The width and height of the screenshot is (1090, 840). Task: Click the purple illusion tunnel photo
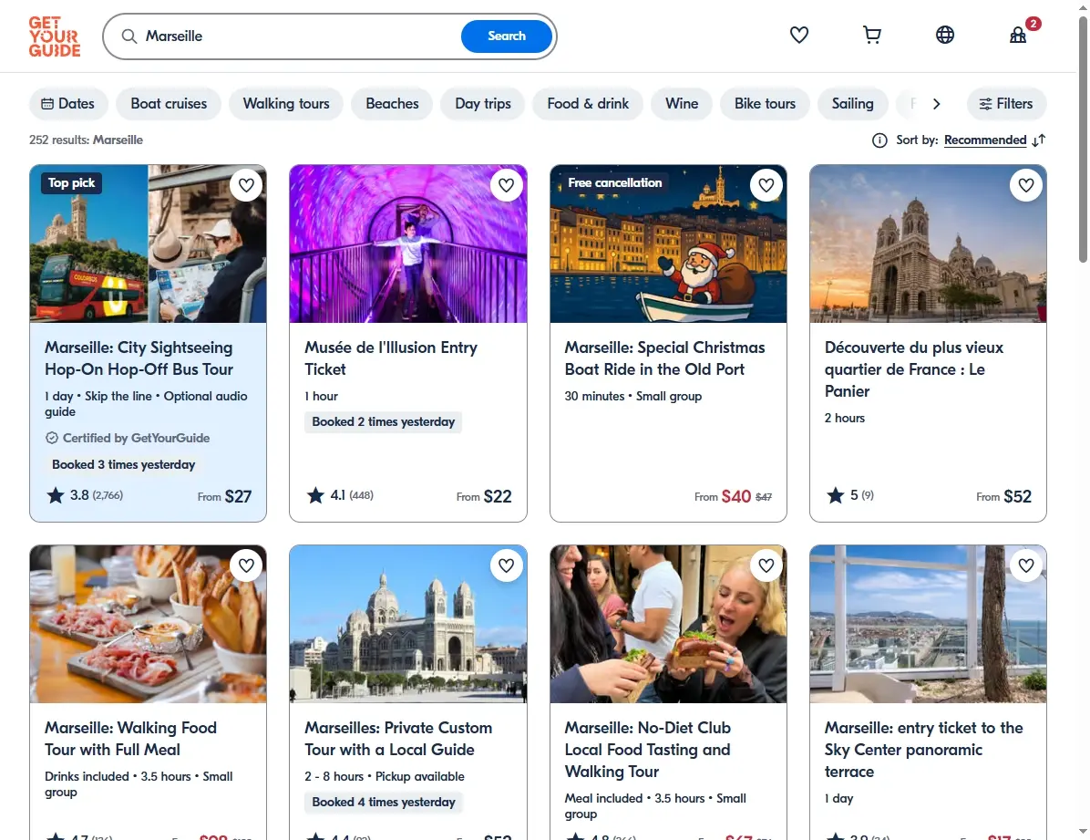(x=408, y=244)
